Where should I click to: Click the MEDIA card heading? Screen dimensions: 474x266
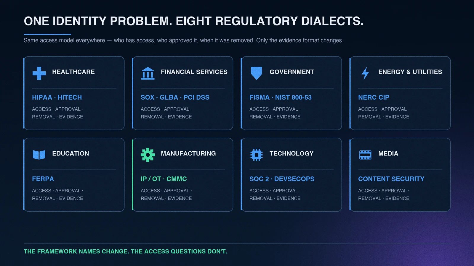coord(388,153)
